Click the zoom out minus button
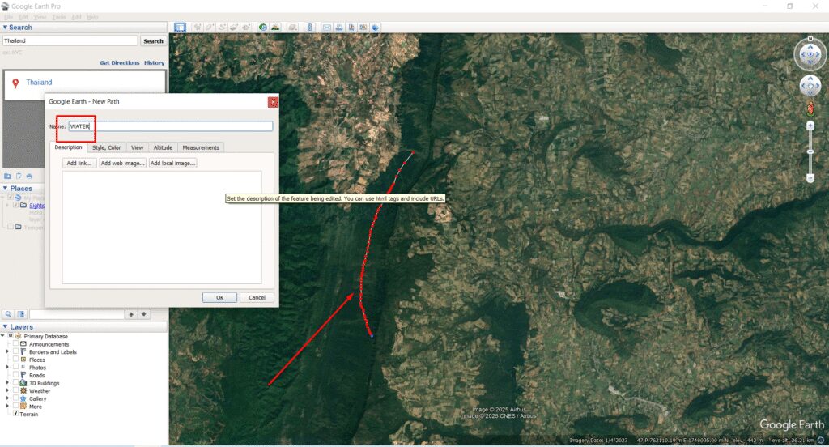This screenshot has height=447, width=829. click(x=810, y=178)
